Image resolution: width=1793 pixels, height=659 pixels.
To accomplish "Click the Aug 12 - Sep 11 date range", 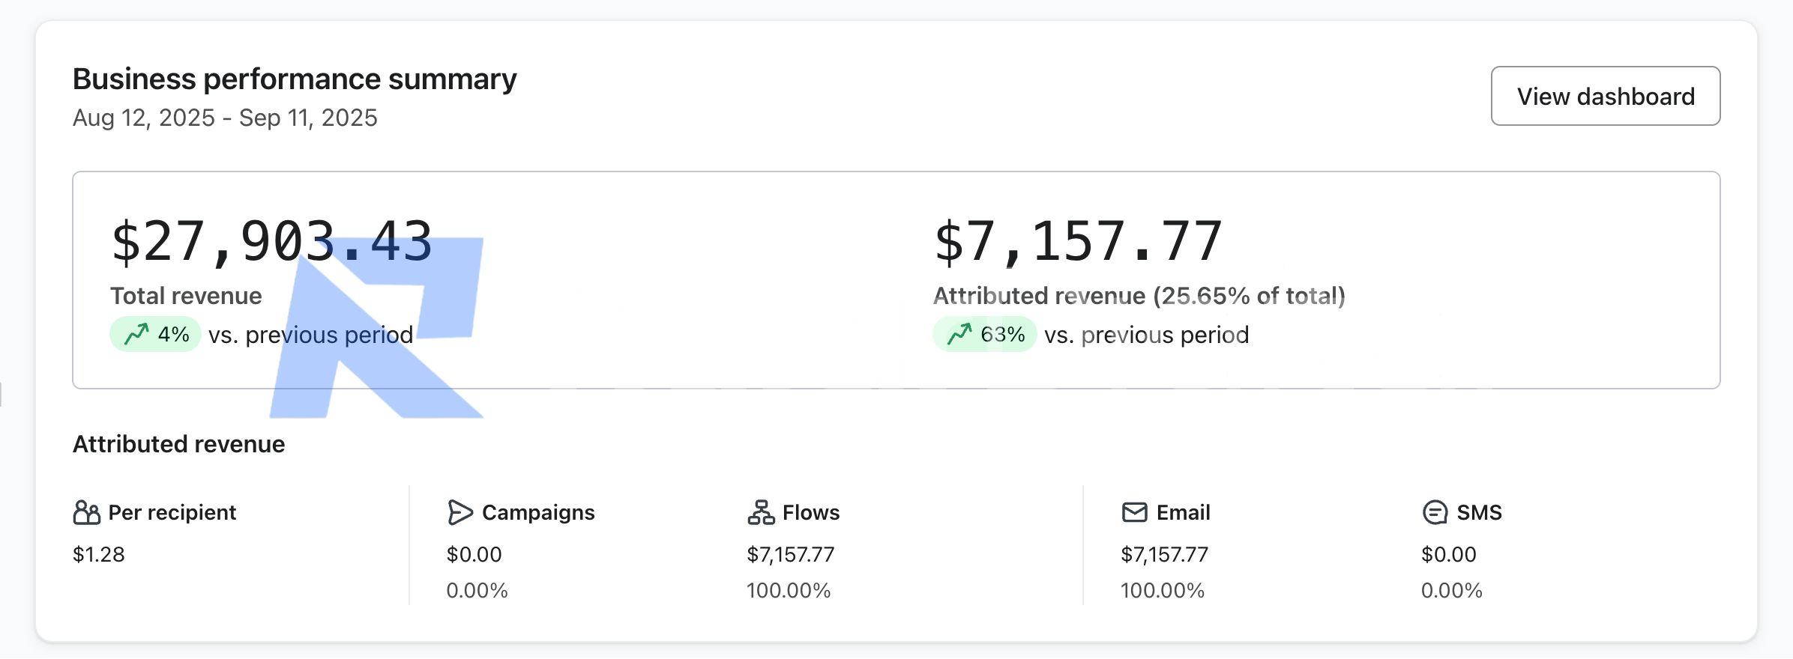I will (x=225, y=118).
